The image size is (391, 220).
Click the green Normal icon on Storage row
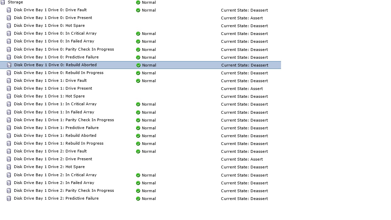pyautogui.click(x=138, y=2)
